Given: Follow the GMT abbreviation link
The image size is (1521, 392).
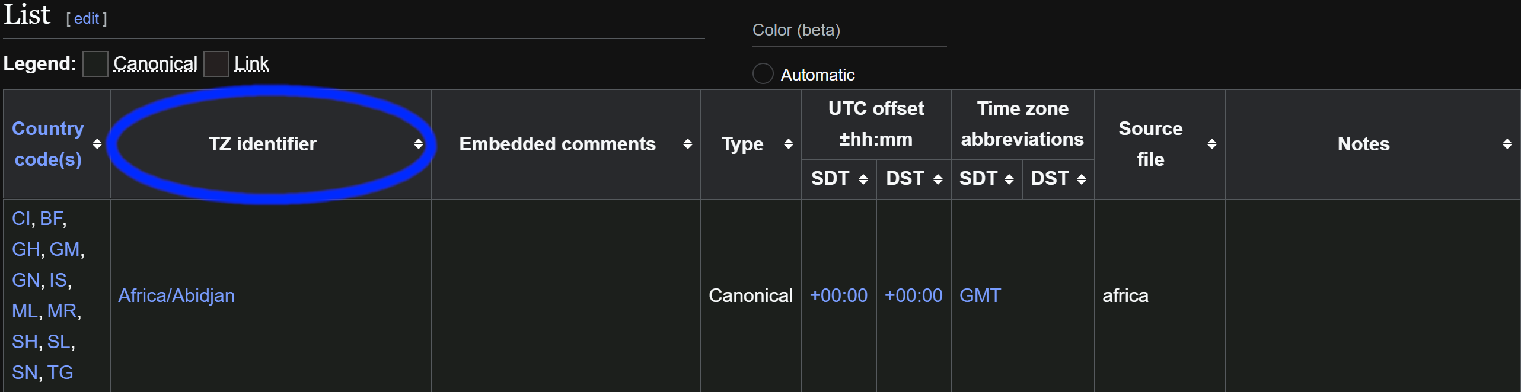Looking at the screenshot, I should [x=980, y=295].
